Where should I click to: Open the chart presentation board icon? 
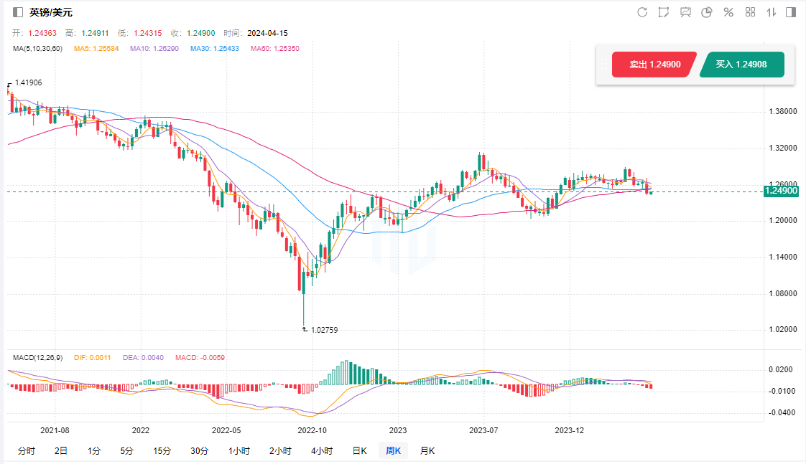pyautogui.click(x=685, y=12)
